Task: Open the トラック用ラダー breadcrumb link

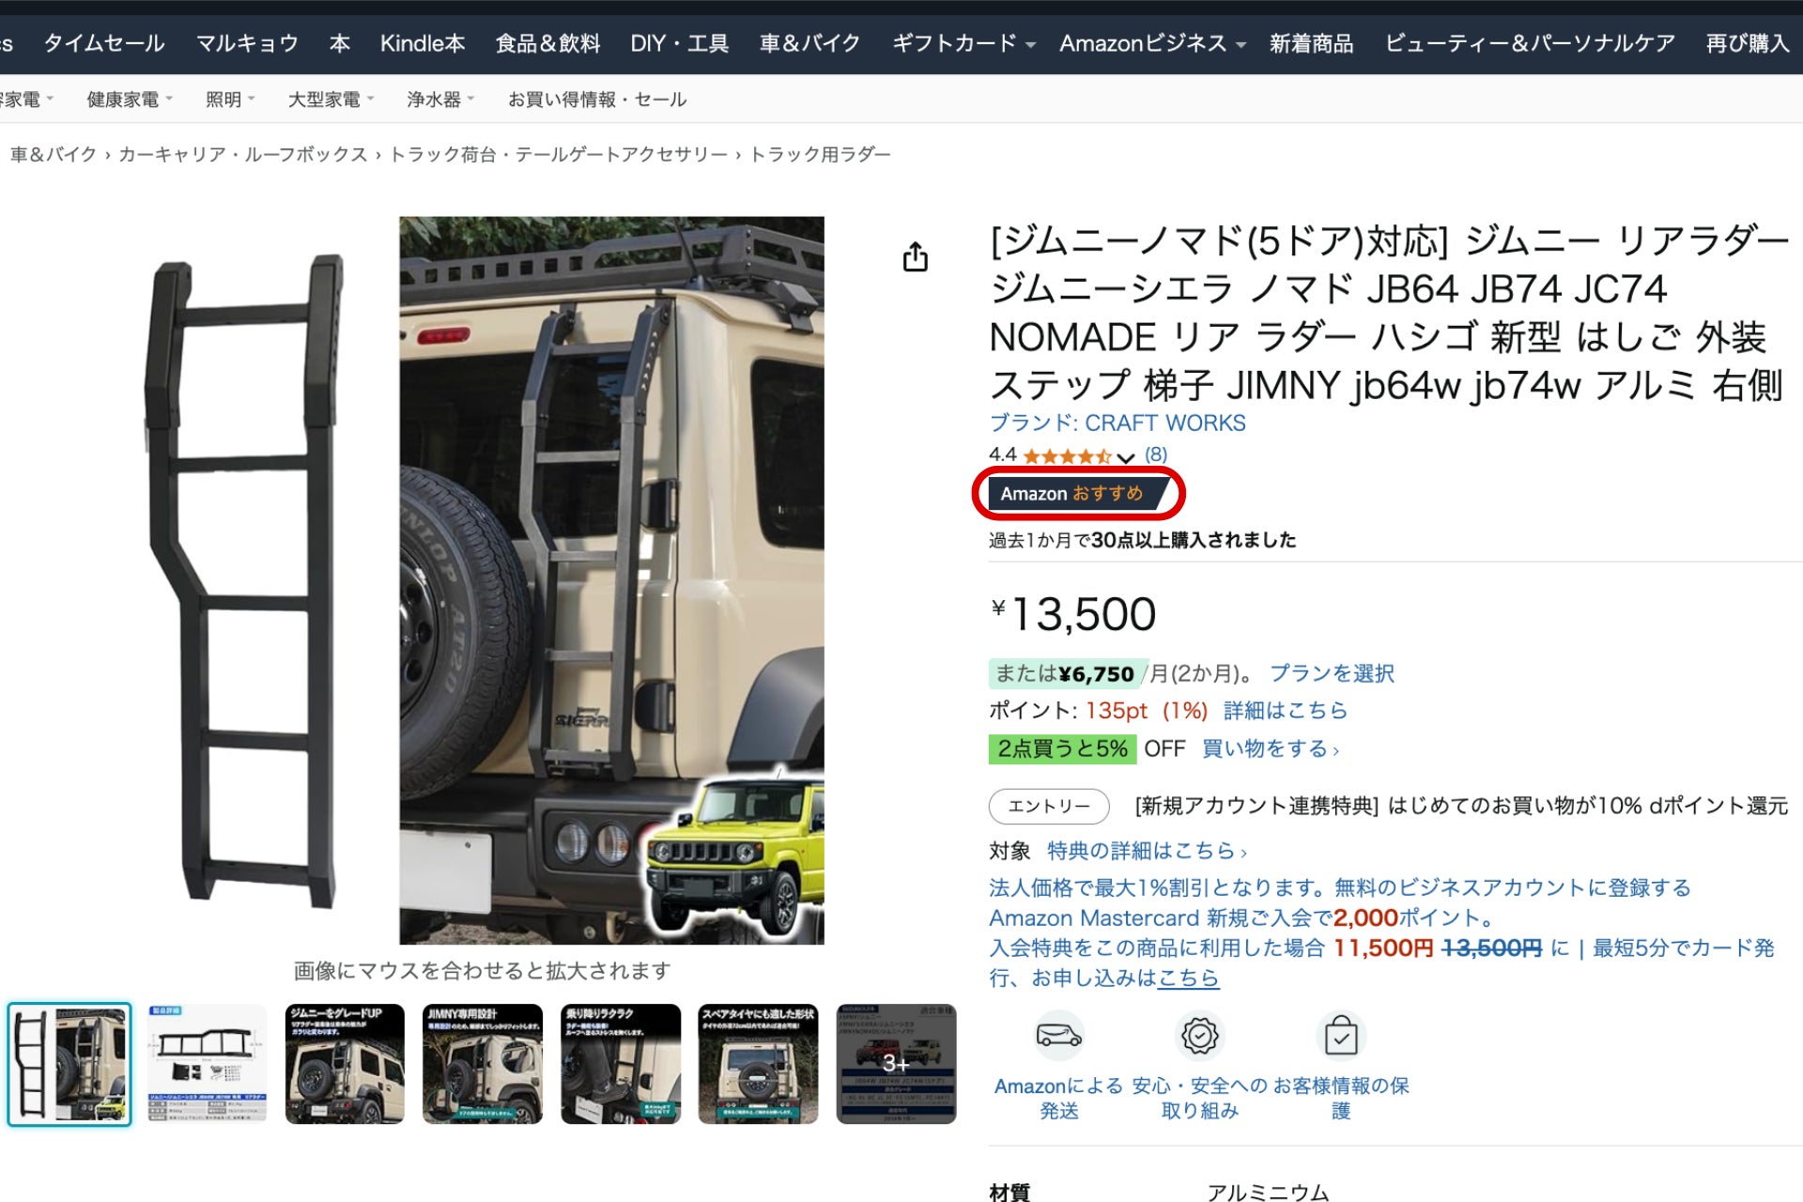Action: point(820,154)
